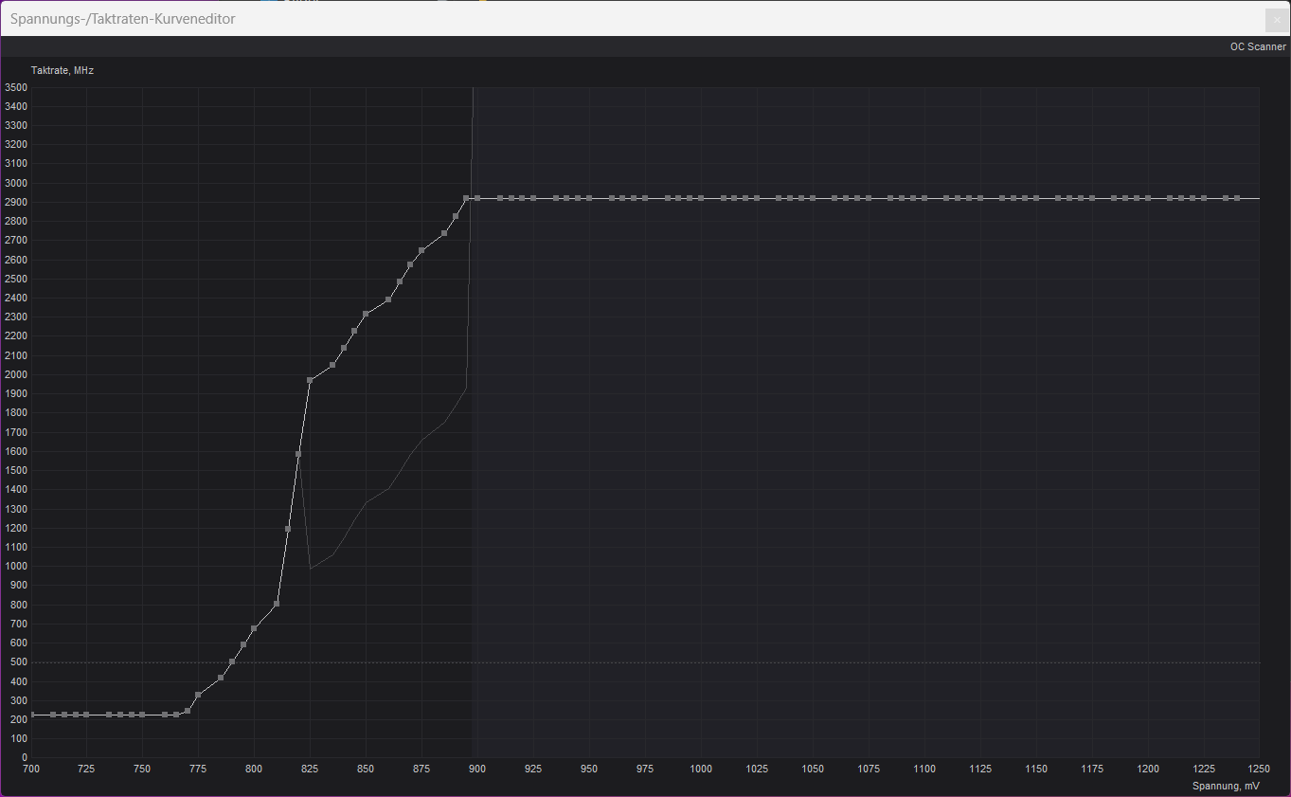
Task: Select the curve point at 860 mV, 2390 MHz
Action: click(x=388, y=299)
